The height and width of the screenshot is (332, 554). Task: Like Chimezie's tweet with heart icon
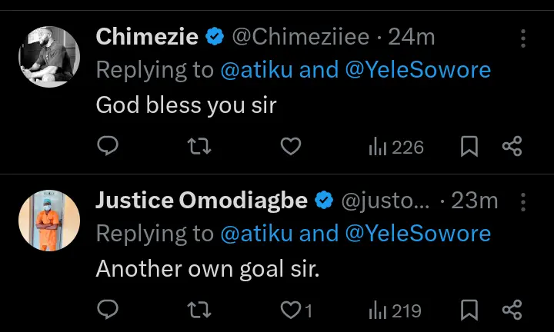click(x=290, y=146)
